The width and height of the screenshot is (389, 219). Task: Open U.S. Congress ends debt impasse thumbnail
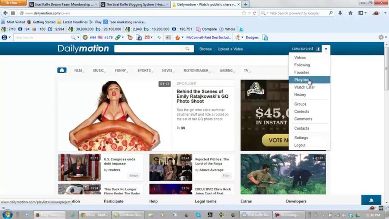(79, 167)
